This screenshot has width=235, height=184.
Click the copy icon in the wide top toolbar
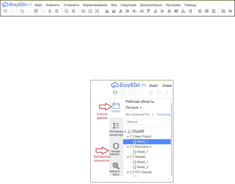click(36, 11)
